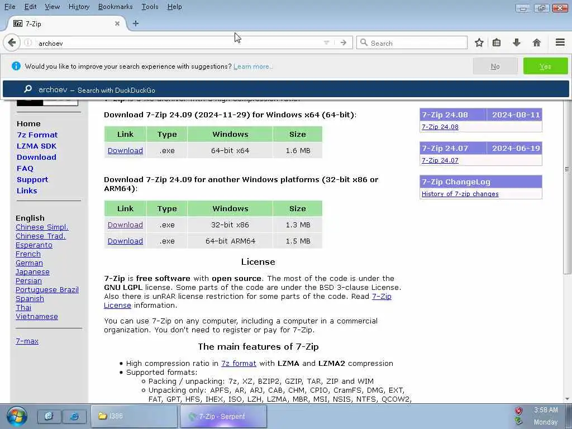The height and width of the screenshot is (429, 572).
Task: Click the magnifier icon in Search box
Action: pos(364,42)
